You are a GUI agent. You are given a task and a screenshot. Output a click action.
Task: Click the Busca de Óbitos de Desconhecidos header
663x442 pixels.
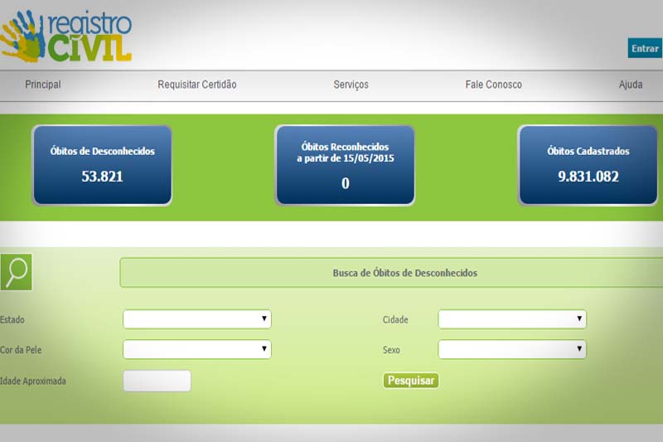pos(404,272)
